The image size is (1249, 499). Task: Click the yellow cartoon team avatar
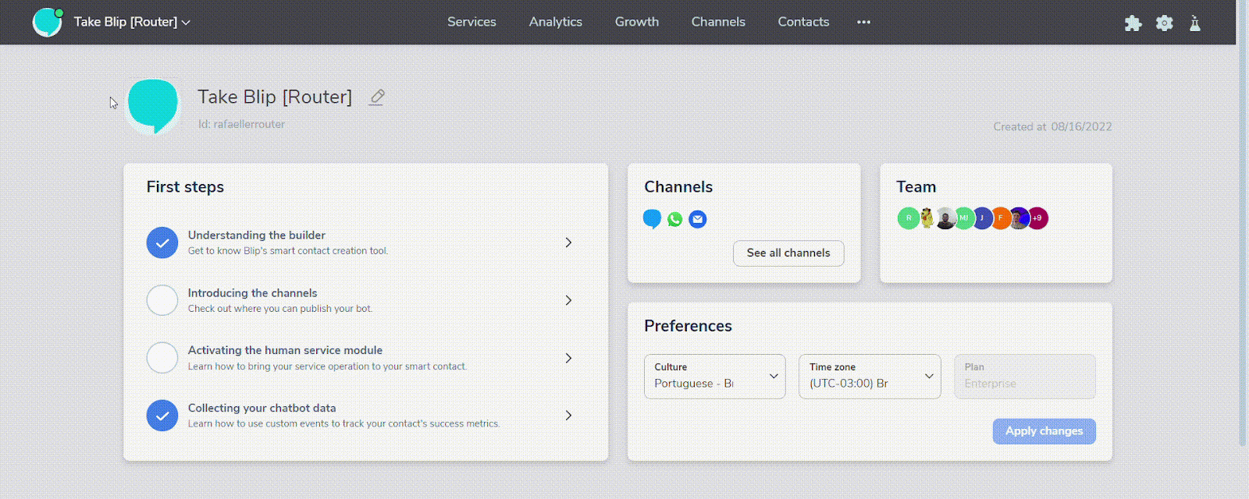coord(927,218)
